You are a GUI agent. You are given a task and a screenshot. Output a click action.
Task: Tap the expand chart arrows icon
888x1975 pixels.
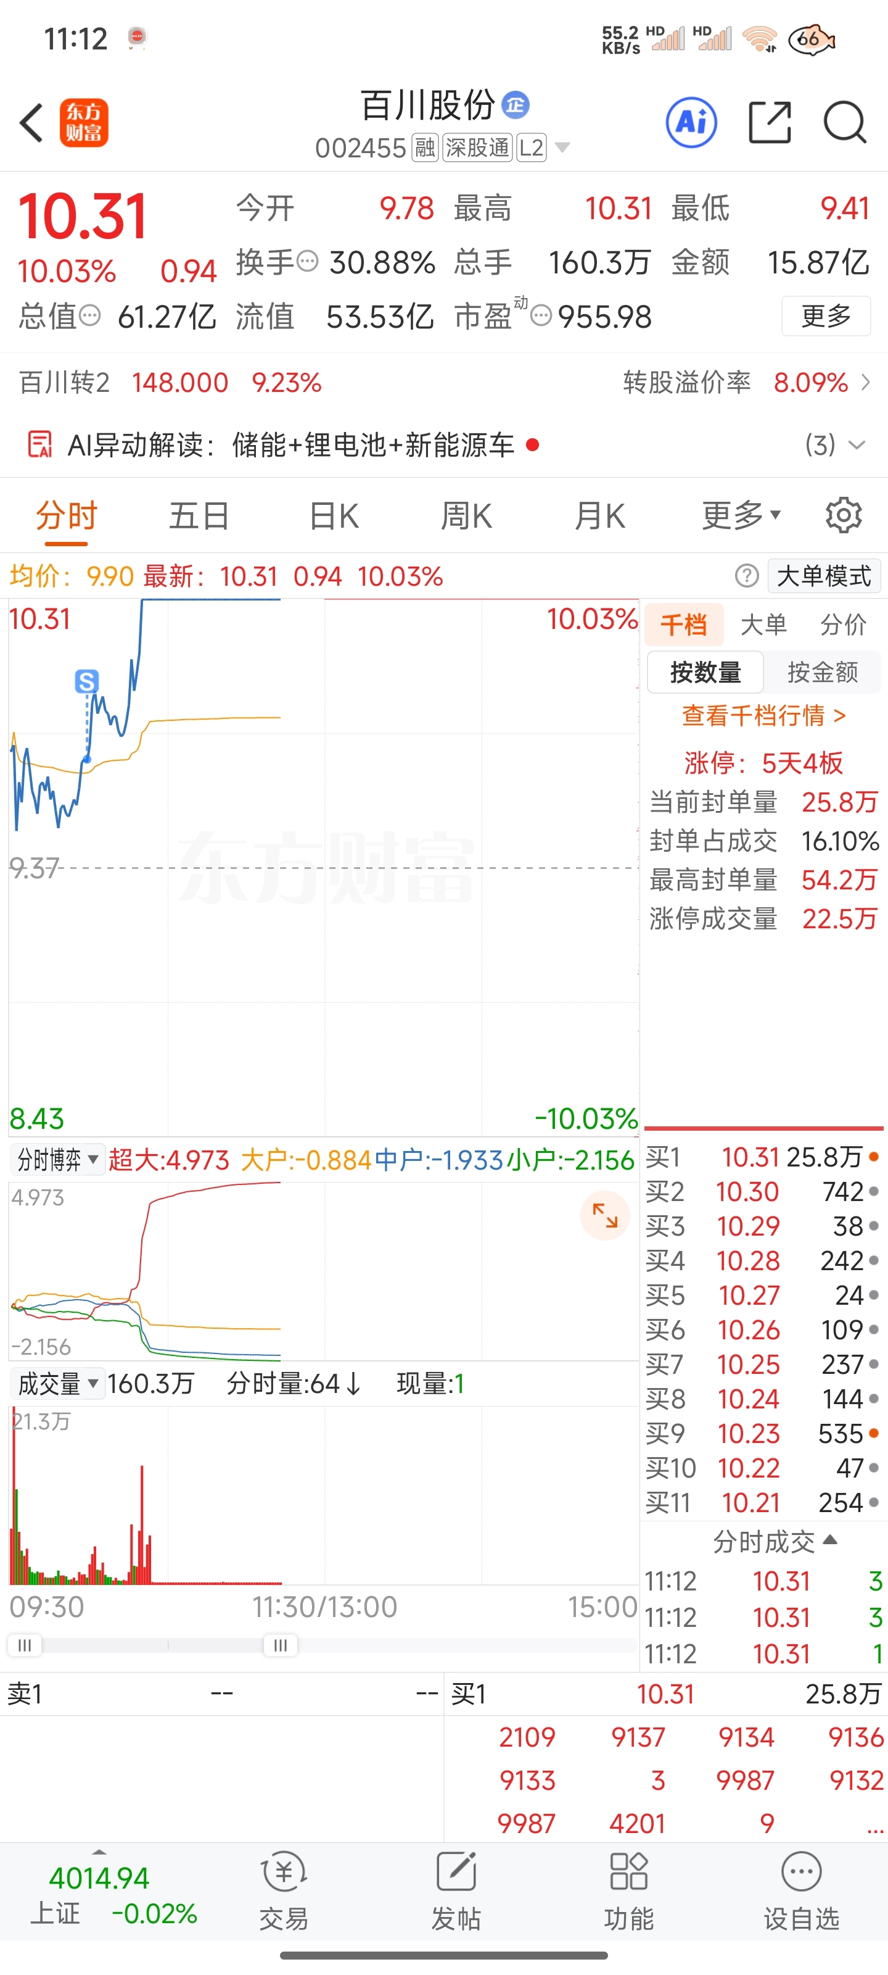pos(604,1215)
